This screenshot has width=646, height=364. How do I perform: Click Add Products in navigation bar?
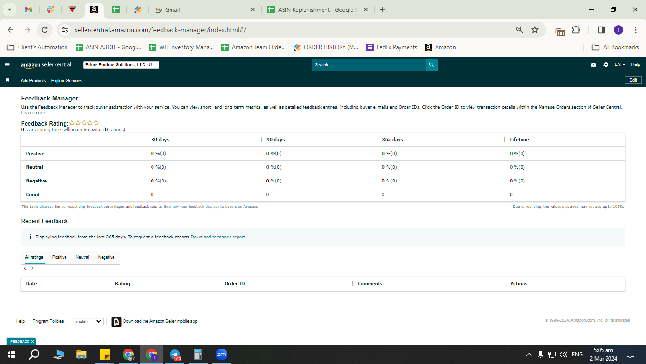[x=33, y=81]
